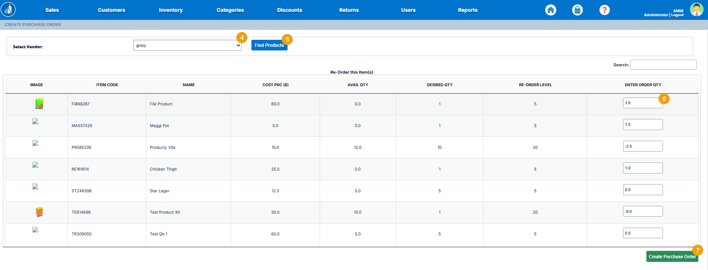Click the home icon in header

(x=550, y=10)
